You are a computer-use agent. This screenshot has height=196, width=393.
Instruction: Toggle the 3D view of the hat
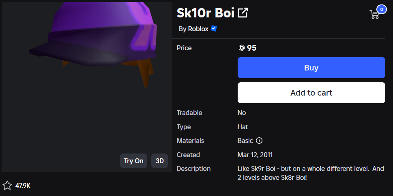tap(160, 161)
